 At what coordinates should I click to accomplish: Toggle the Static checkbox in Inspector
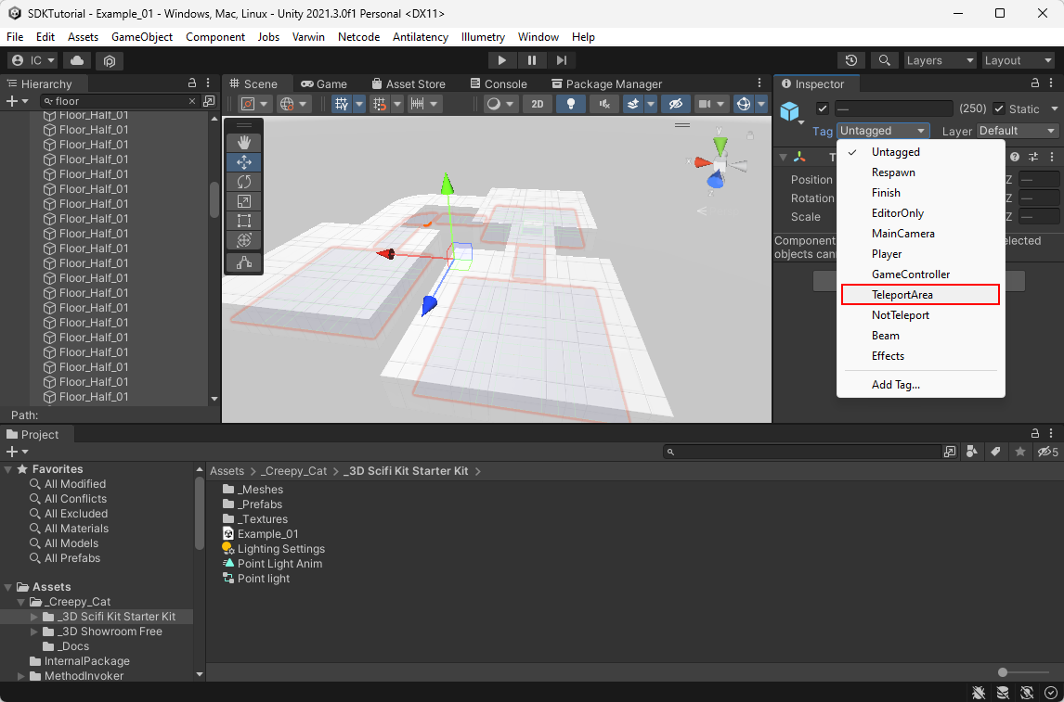(999, 108)
